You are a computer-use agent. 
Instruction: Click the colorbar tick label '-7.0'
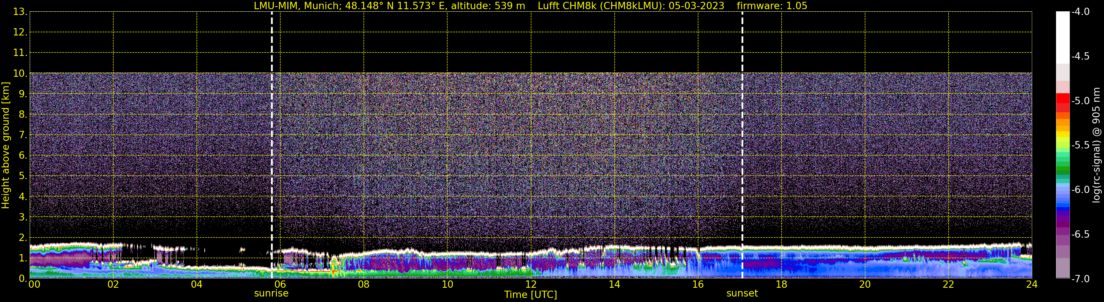[1080, 279]
